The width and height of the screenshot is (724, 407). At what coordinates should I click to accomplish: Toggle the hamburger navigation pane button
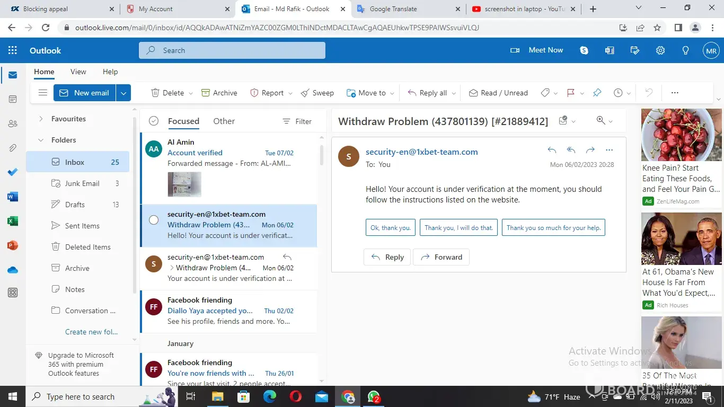(x=43, y=93)
